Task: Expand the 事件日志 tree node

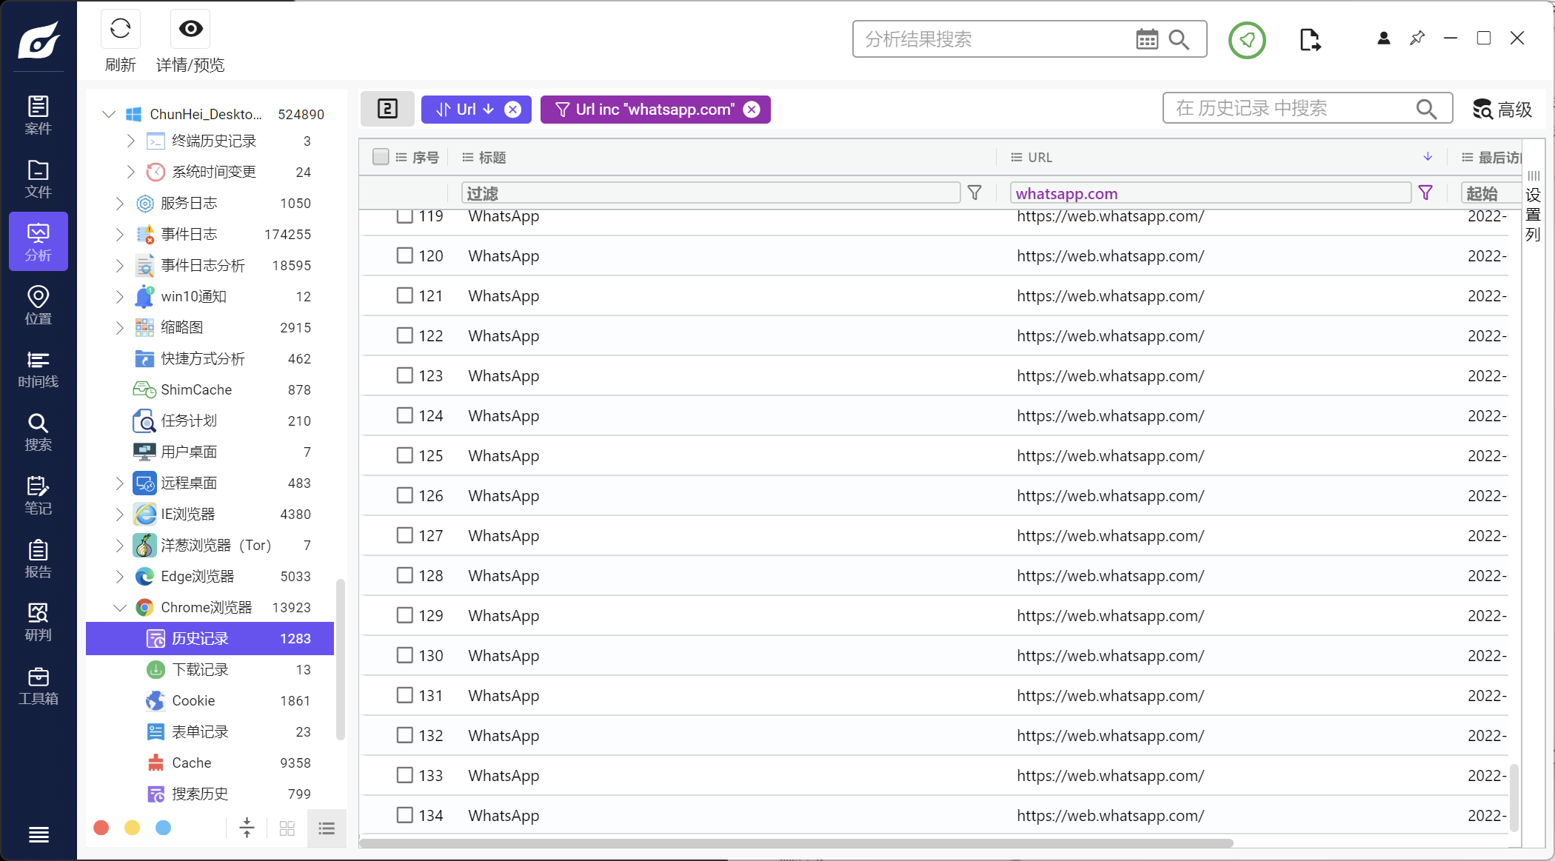Action: (x=119, y=234)
